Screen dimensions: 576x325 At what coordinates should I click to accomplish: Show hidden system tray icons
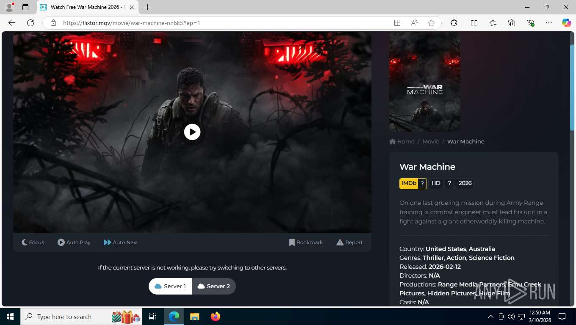click(x=491, y=317)
